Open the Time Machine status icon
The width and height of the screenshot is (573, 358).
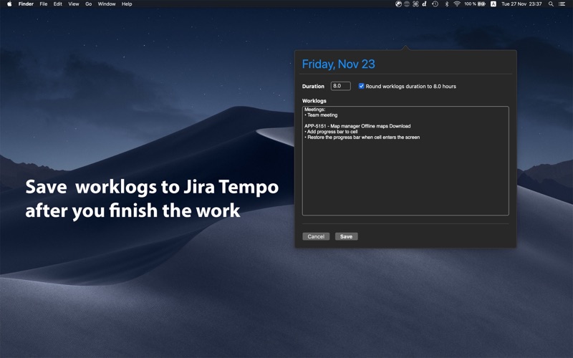(435, 4)
